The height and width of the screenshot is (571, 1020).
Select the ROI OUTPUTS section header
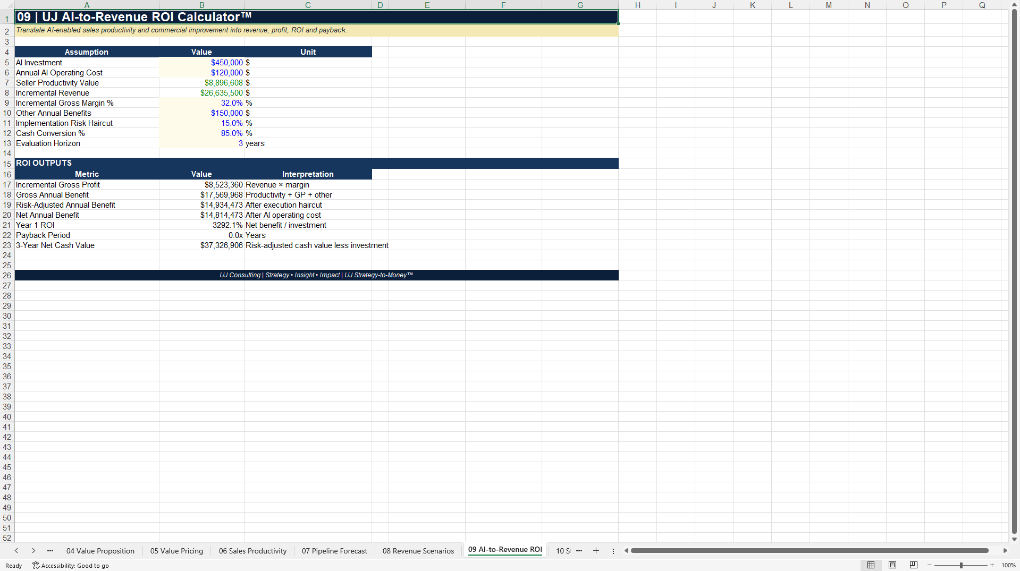(316, 163)
